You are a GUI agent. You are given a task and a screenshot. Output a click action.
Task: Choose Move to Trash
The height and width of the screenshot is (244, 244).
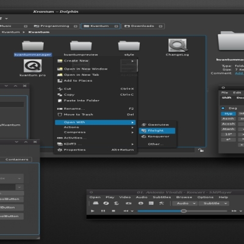click(96, 115)
